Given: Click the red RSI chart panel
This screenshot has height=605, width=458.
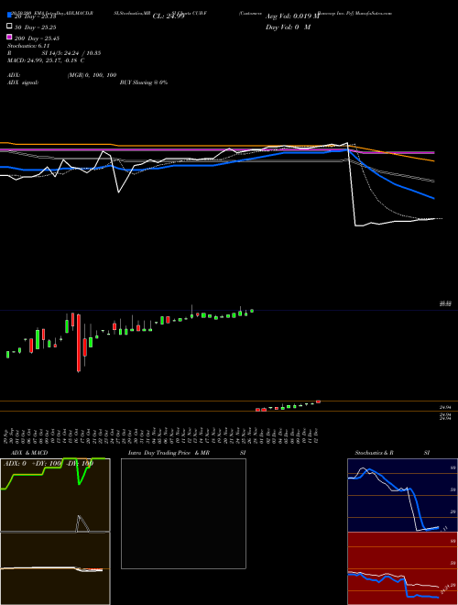Looking at the screenshot, I should tap(402, 568).
